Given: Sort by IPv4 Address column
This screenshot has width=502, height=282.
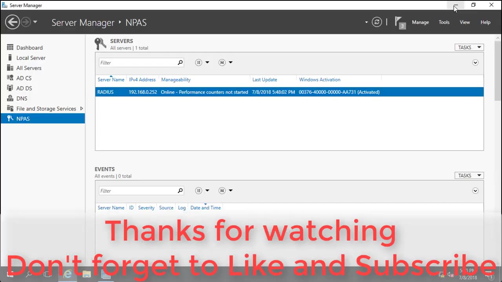Looking at the screenshot, I should (x=142, y=80).
